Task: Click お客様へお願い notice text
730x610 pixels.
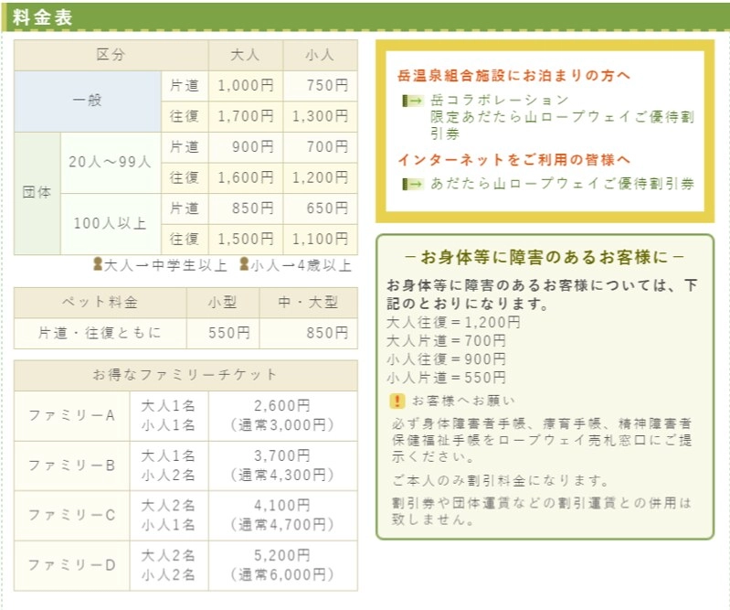Action: (463, 401)
